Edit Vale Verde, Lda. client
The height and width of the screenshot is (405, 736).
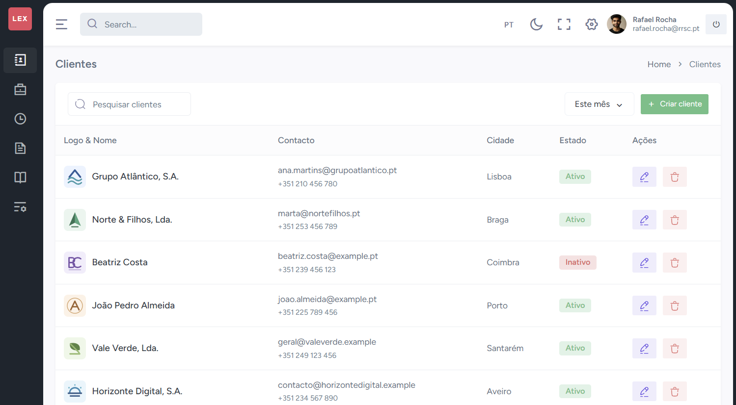[x=644, y=348]
